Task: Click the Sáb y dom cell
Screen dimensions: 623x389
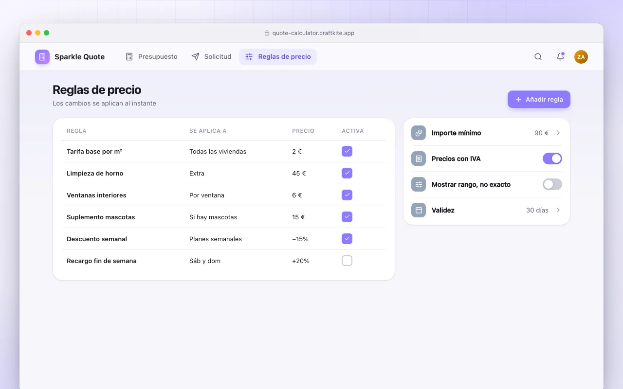Action: click(205, 261)
